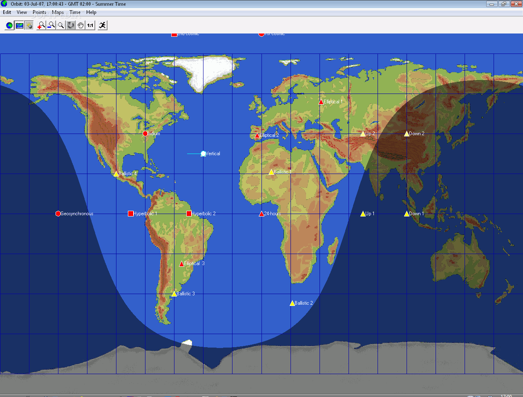
Task: Select the Hyperbolic 2 red square marker
Action: (189, 214)
